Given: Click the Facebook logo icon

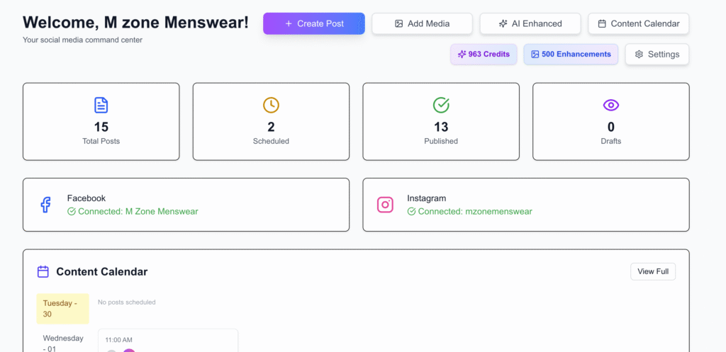Looking at the screenshot, I should (45, 205).
